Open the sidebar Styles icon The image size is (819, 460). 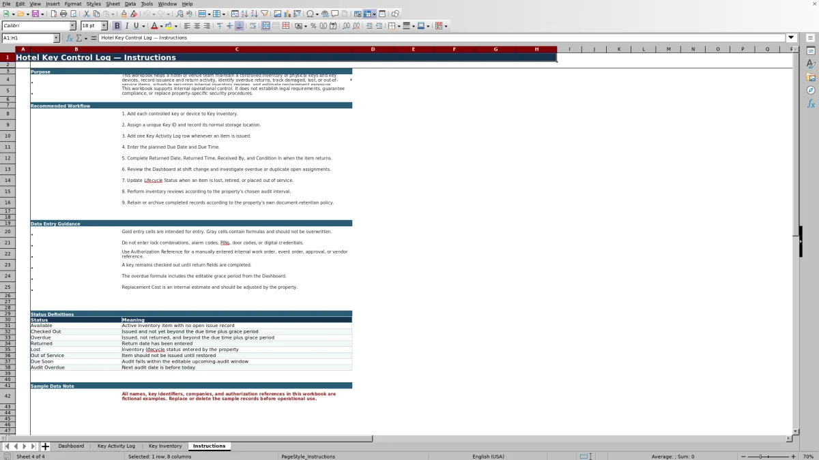(811, 63)
